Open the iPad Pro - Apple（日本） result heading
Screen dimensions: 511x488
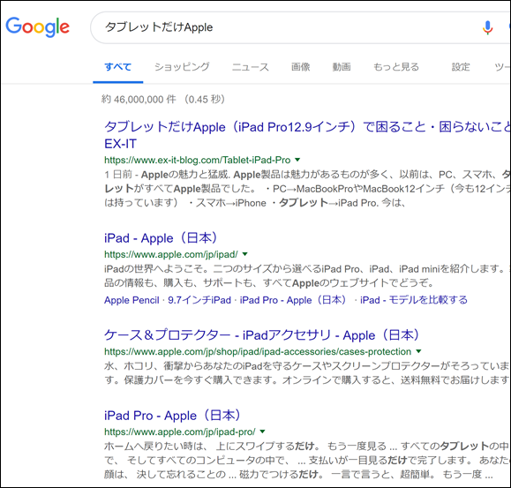[172, 416]
